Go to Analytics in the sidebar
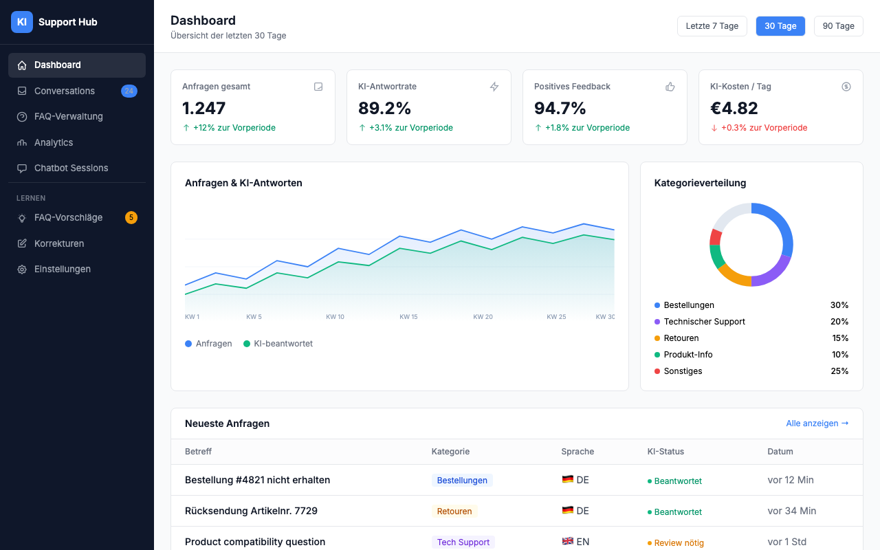 (x=54, y=142)
